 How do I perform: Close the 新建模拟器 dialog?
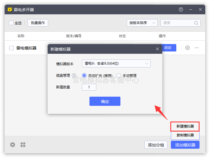point(157,49)
